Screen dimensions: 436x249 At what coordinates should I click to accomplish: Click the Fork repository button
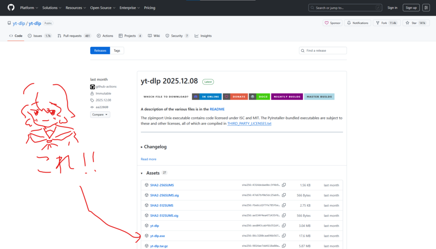(387, 23)
